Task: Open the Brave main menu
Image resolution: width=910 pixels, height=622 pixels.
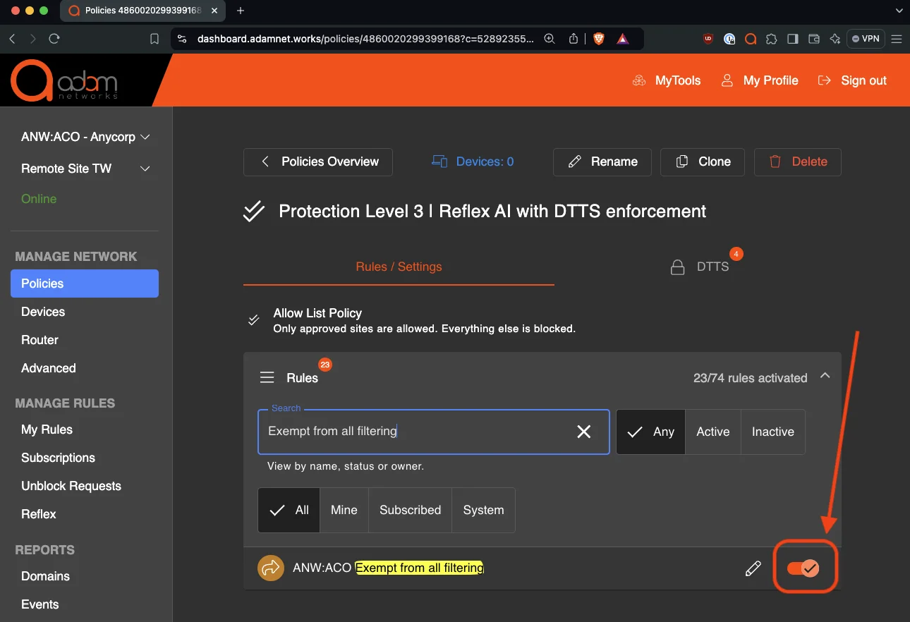Action: coord(897,39)
